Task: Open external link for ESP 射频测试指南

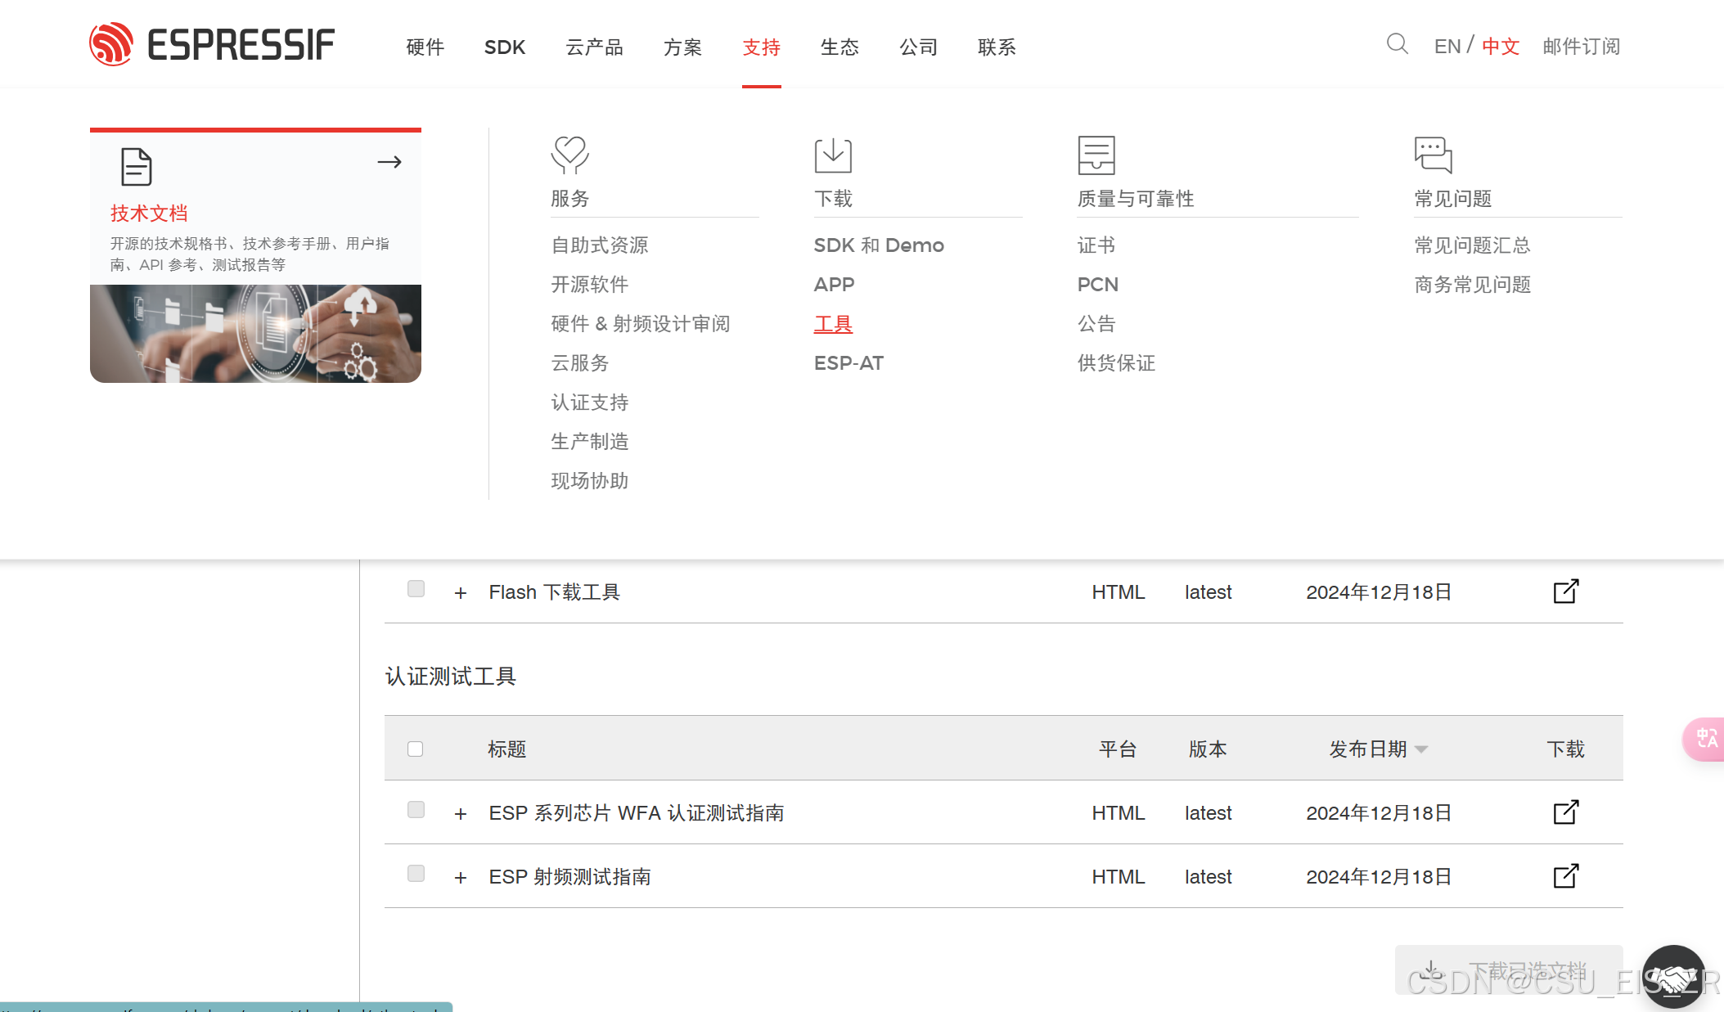Action: tap(1565, 876)
